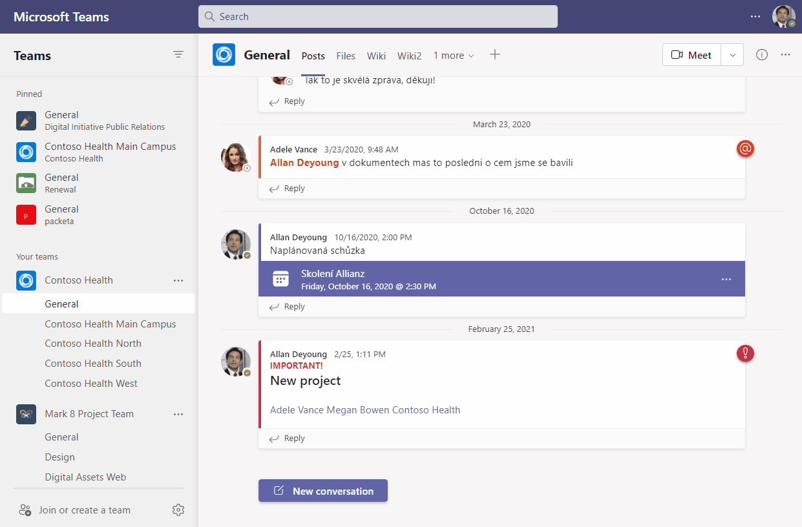Viewport: 802px width, 527px height.
Task: Click the Megan Bowen mention in New project
Action: [358, 409]
